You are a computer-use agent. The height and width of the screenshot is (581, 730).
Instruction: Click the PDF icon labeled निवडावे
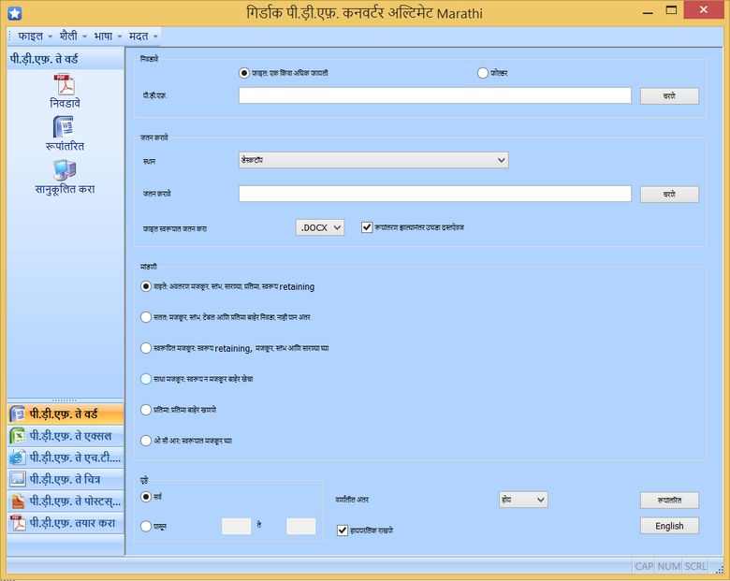tap(65, 85)
